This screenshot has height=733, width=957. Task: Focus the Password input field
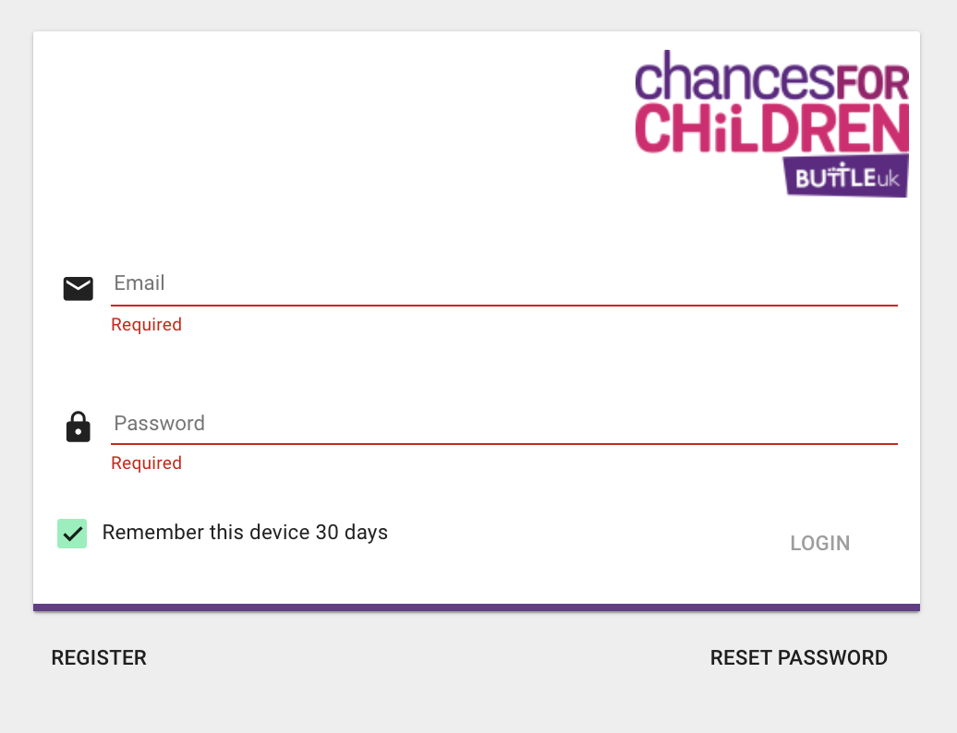pos(503,424)
